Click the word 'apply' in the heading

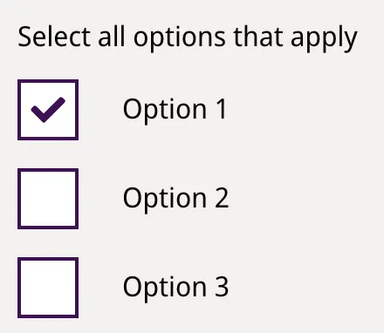[x=324, y=39]
